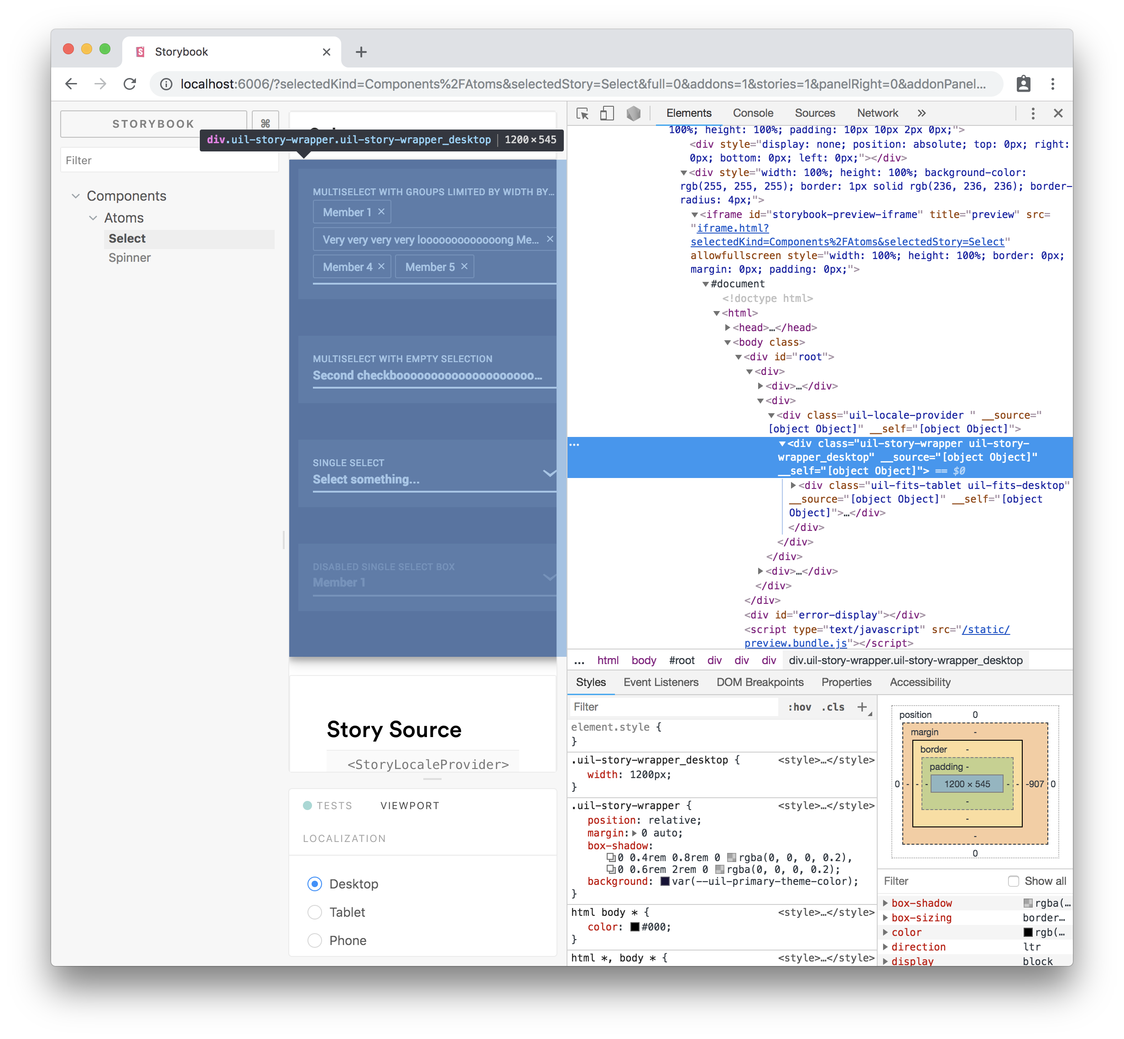Expand the margin value in uil-story-wrapper rule

[634, 833]
